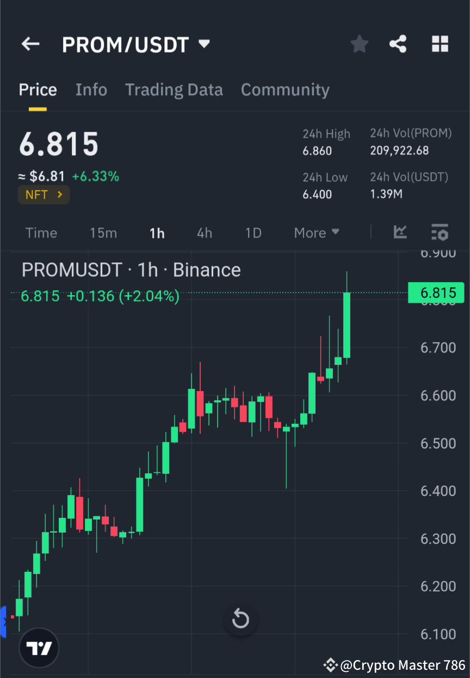Switch to the Trading Data tab

click(174, 89)
